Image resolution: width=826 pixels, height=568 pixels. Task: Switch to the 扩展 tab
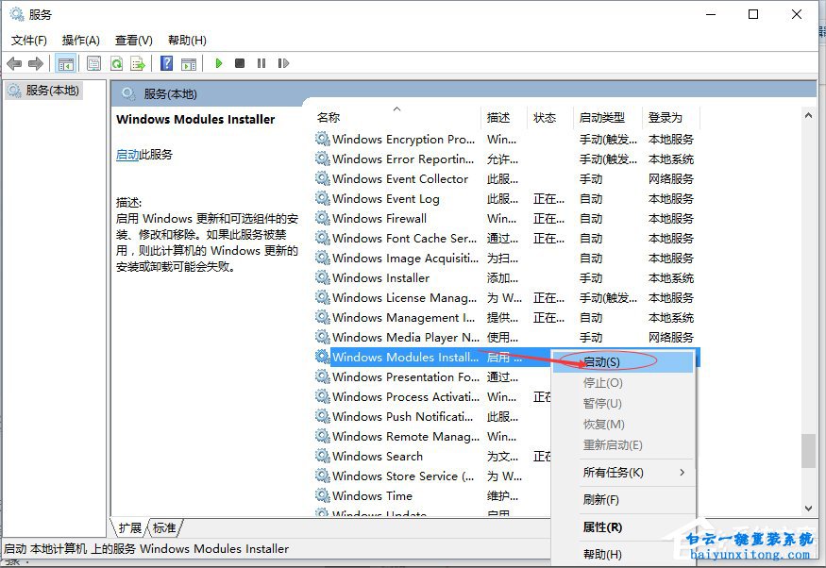[129, 528]
